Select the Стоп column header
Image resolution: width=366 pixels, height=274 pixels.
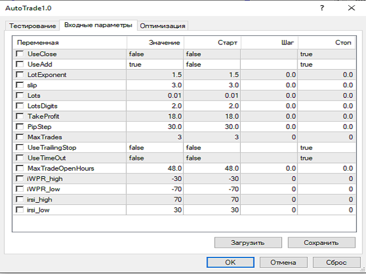coord(327,43)
